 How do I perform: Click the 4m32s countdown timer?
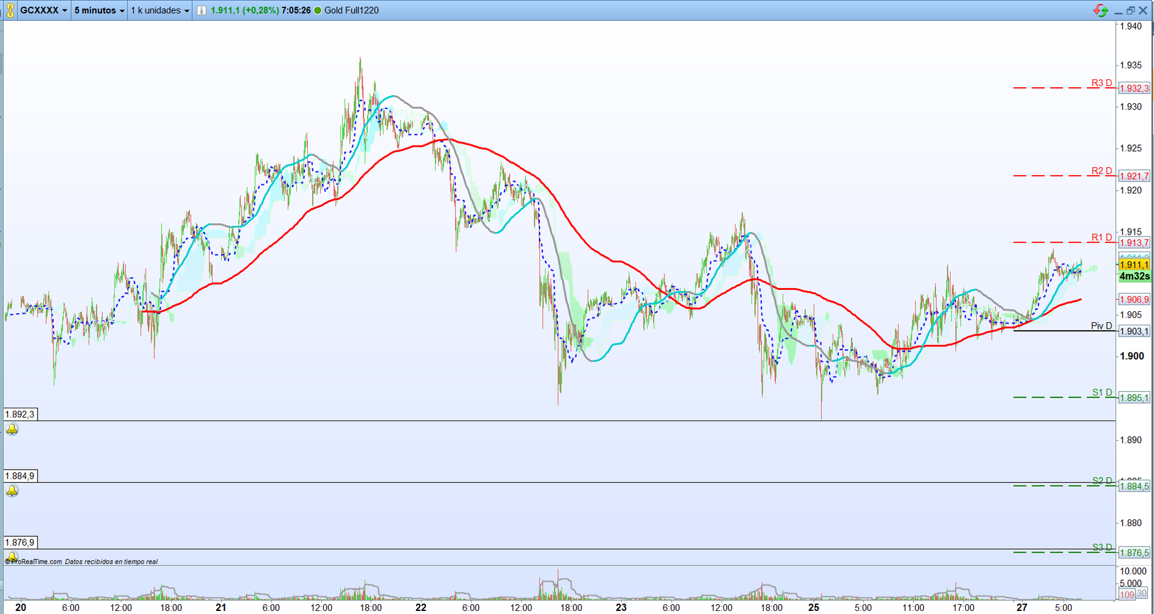point(1134,276)
